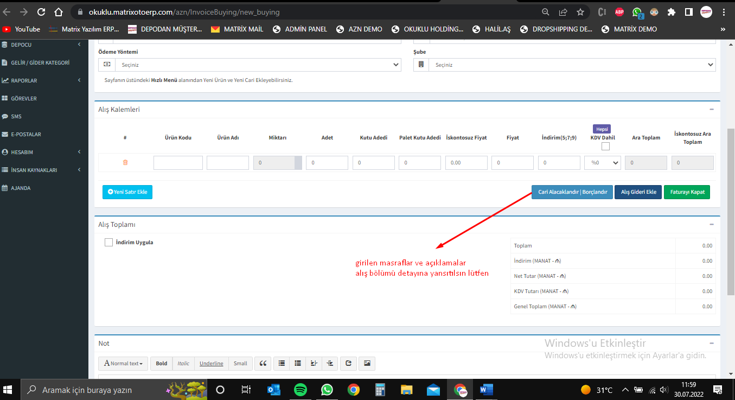Click the insert image icon in Not toolbar

(367, 364)
